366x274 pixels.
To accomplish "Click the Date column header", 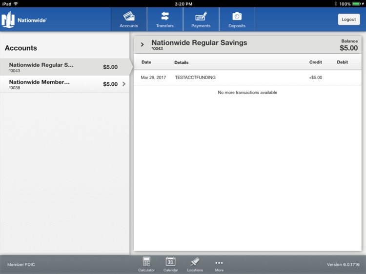I will [x=146, y=62].
